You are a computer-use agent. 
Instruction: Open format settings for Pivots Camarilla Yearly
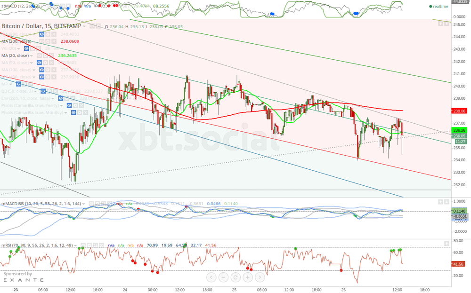pos(75,105)
